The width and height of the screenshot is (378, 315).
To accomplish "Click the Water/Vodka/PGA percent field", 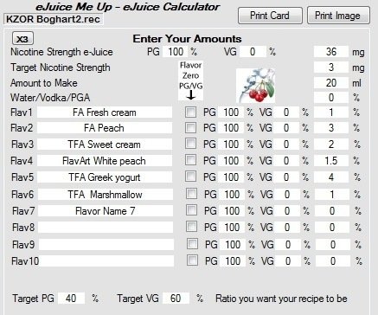I will (331, 98).
